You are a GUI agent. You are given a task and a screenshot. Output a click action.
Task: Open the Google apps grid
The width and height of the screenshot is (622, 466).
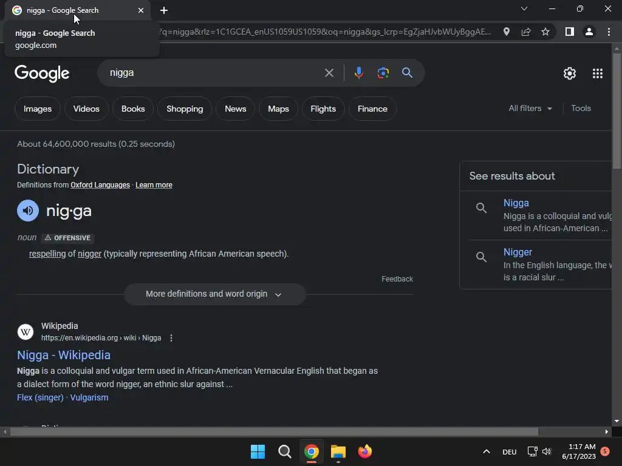click(598, 73)
